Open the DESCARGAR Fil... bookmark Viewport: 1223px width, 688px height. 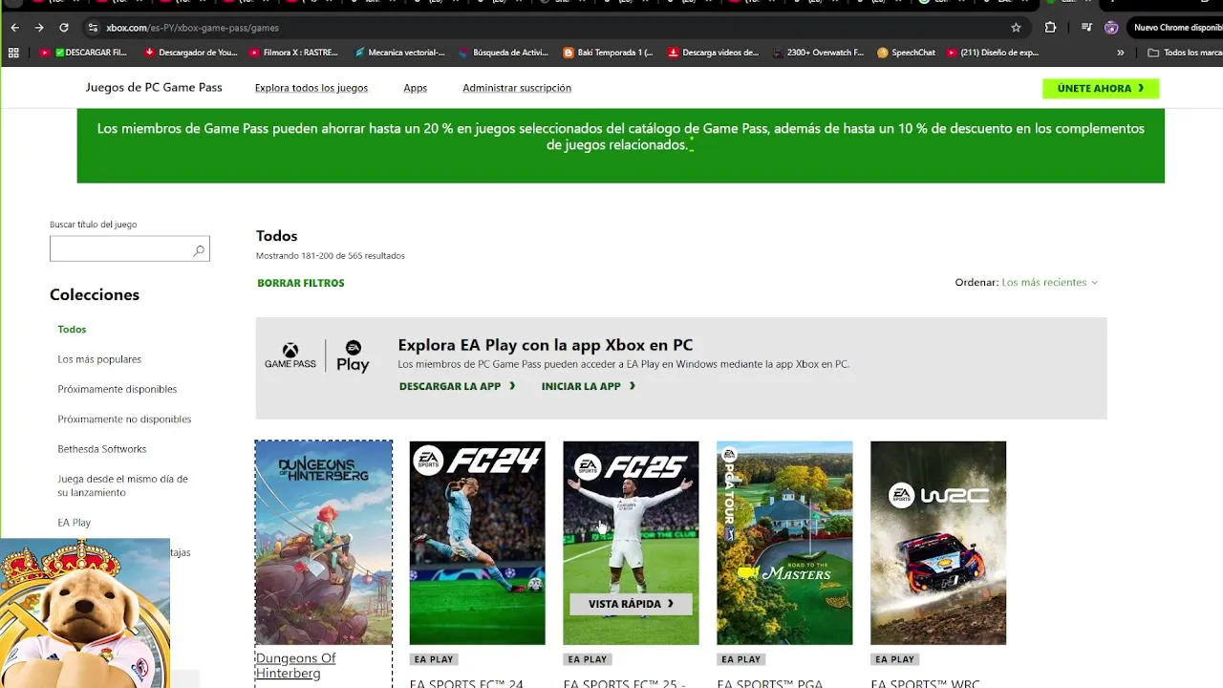84,53
